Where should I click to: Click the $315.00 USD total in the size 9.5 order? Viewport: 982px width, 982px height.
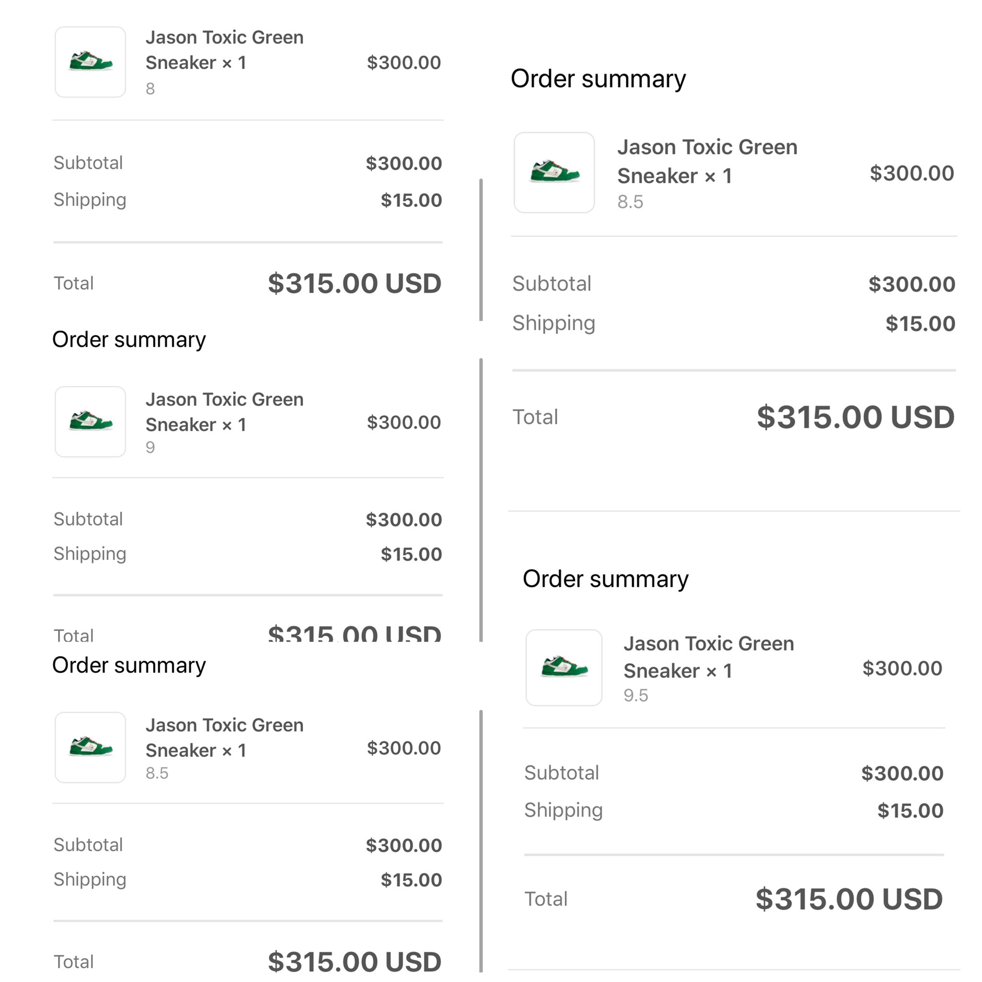[x=849, y=899]
